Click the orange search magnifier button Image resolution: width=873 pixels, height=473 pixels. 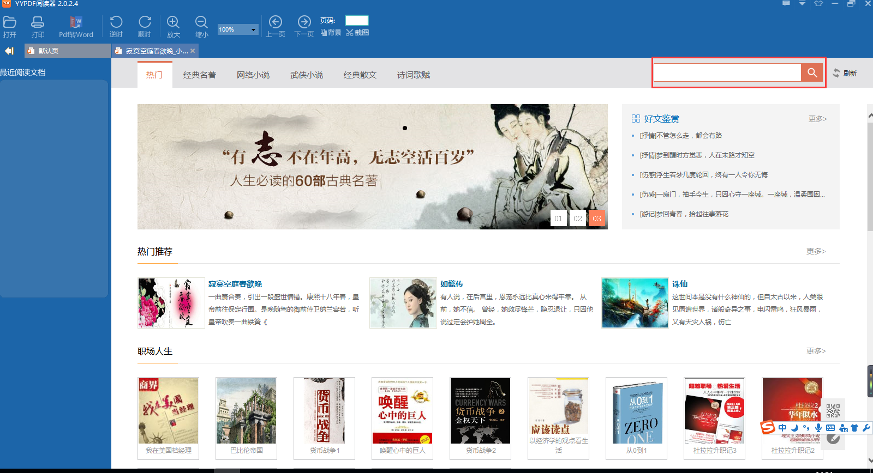coord(812,72)
